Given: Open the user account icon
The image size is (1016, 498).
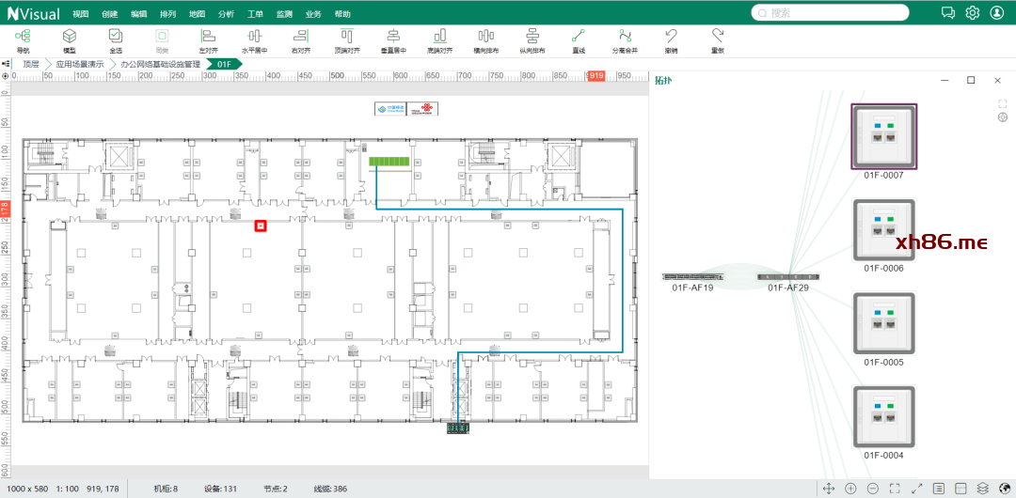Looking at the screenshot, I should tap(996, 12).
